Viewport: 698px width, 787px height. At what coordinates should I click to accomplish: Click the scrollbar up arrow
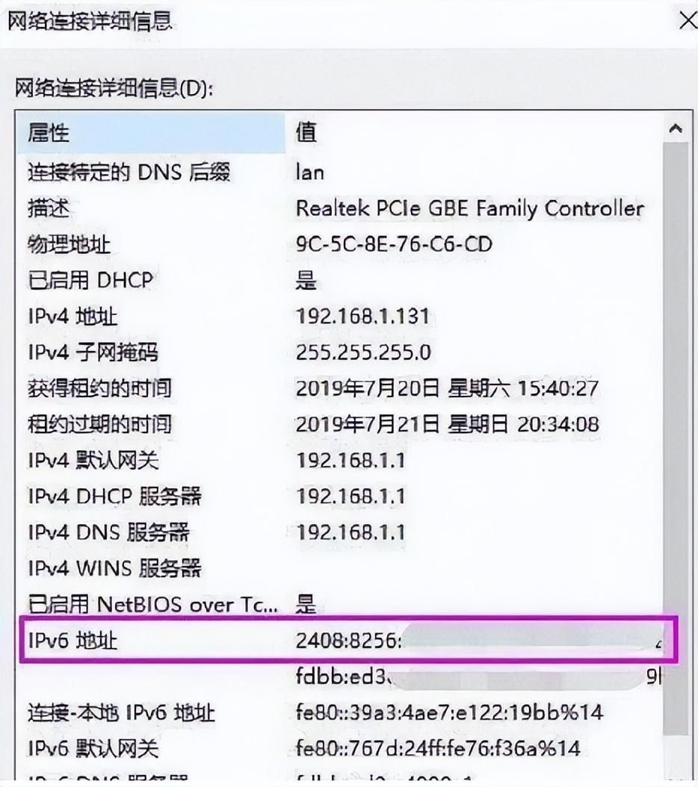676,129
